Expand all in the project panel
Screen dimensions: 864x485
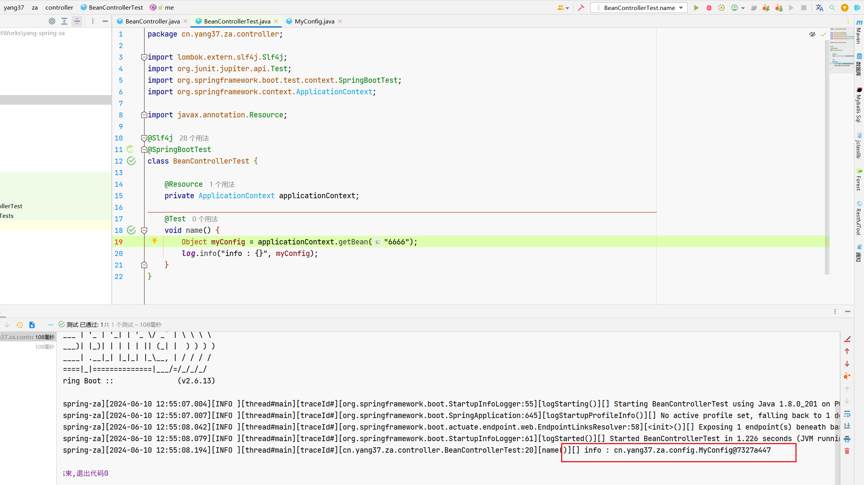(64, 21)
